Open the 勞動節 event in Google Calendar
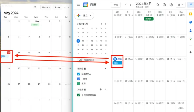This screenshot has height=112, width=194. (149, 19)
